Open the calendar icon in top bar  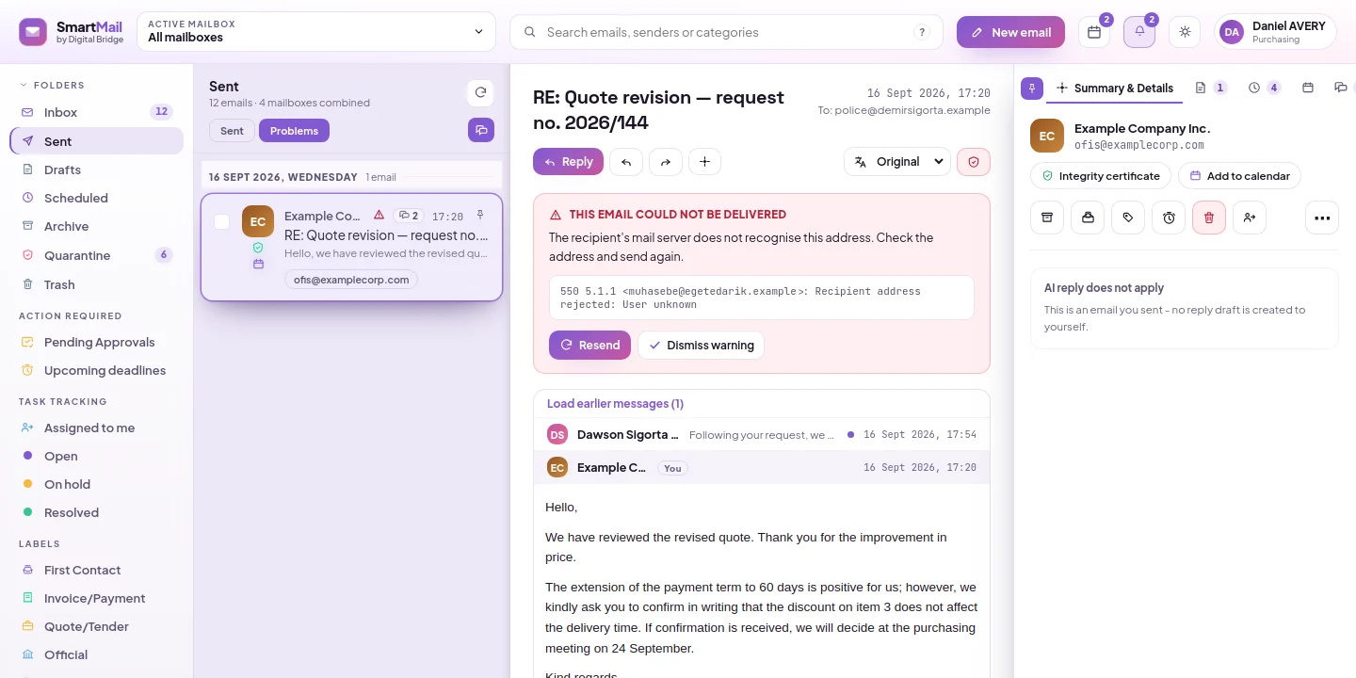pyautogui.click(x=1094, y=32)
